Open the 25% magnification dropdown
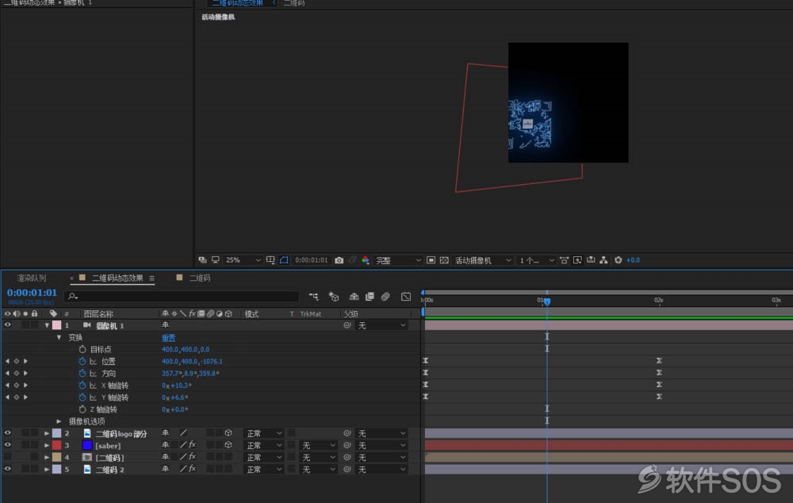 tap(243, 260)
